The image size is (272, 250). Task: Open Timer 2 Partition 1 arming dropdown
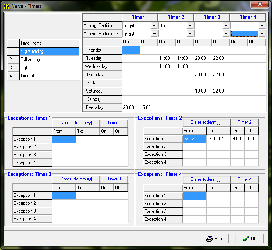[190, 26]
